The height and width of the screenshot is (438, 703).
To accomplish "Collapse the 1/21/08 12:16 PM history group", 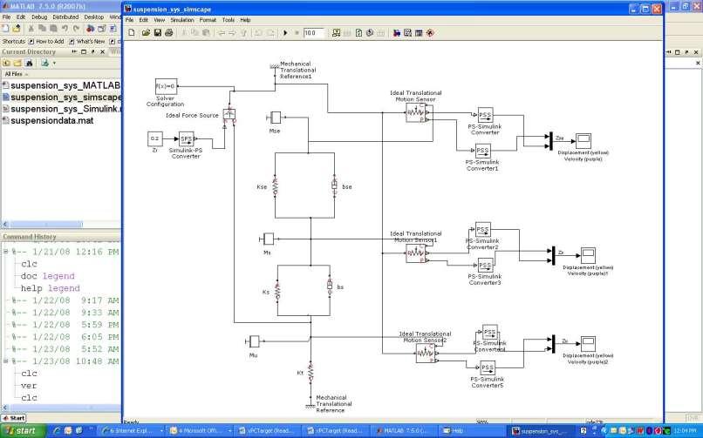I will click(5, 252).
